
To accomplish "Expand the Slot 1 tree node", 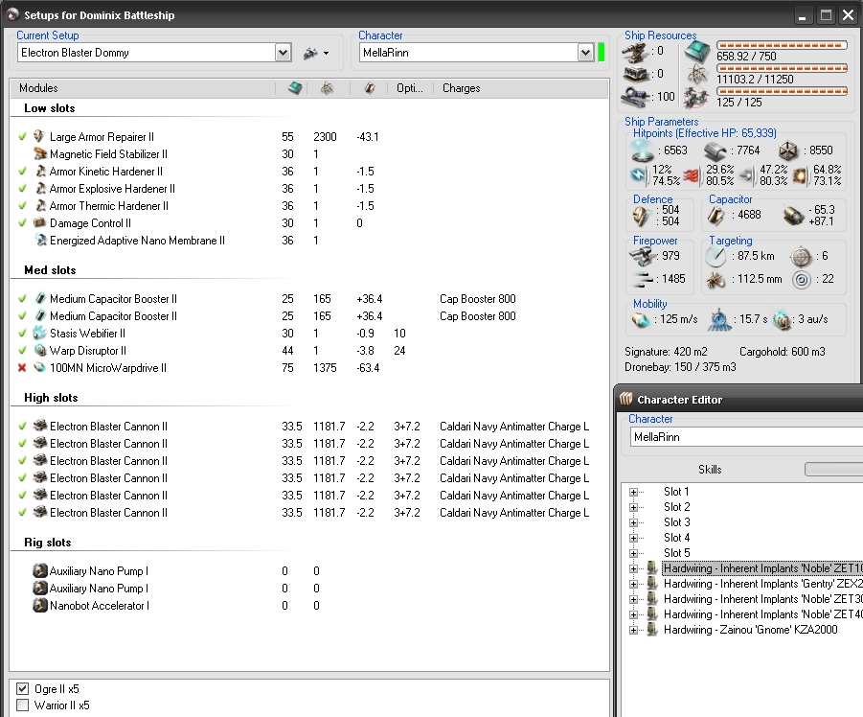I will click(633, 492).
